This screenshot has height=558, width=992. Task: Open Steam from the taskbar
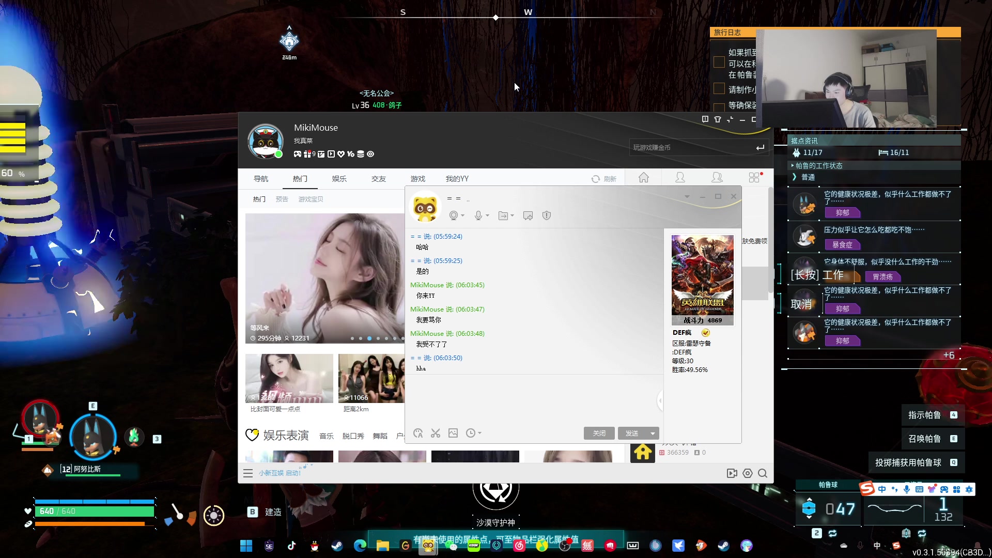[337, 546]
